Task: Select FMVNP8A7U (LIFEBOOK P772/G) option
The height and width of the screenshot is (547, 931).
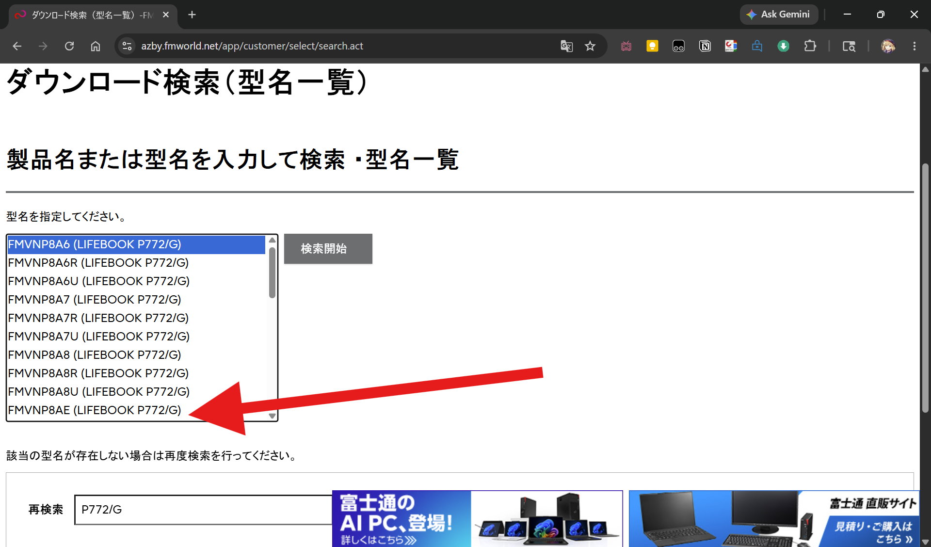Action: (x=136, y=337)
